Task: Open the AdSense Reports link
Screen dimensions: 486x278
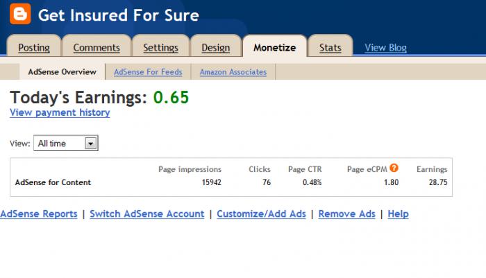Action: (39, 214)
